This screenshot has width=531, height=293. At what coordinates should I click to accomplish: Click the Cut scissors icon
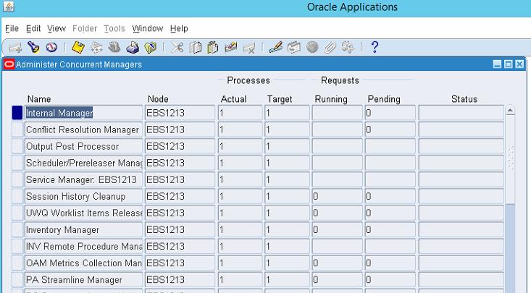[x=177, y=47]
